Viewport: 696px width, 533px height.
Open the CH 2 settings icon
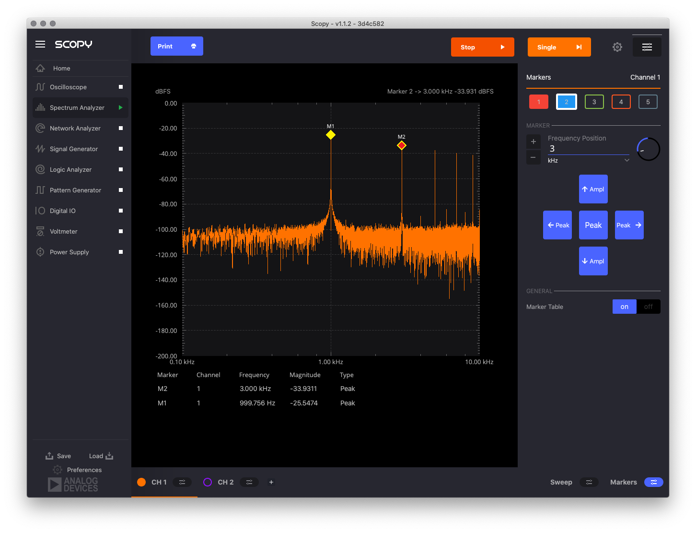point(249,482)
